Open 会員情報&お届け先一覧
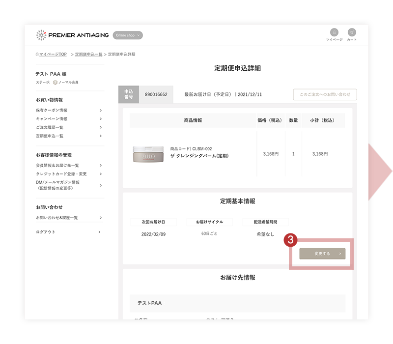The height and width of the screenshot is (344, 393). (57, 165)
